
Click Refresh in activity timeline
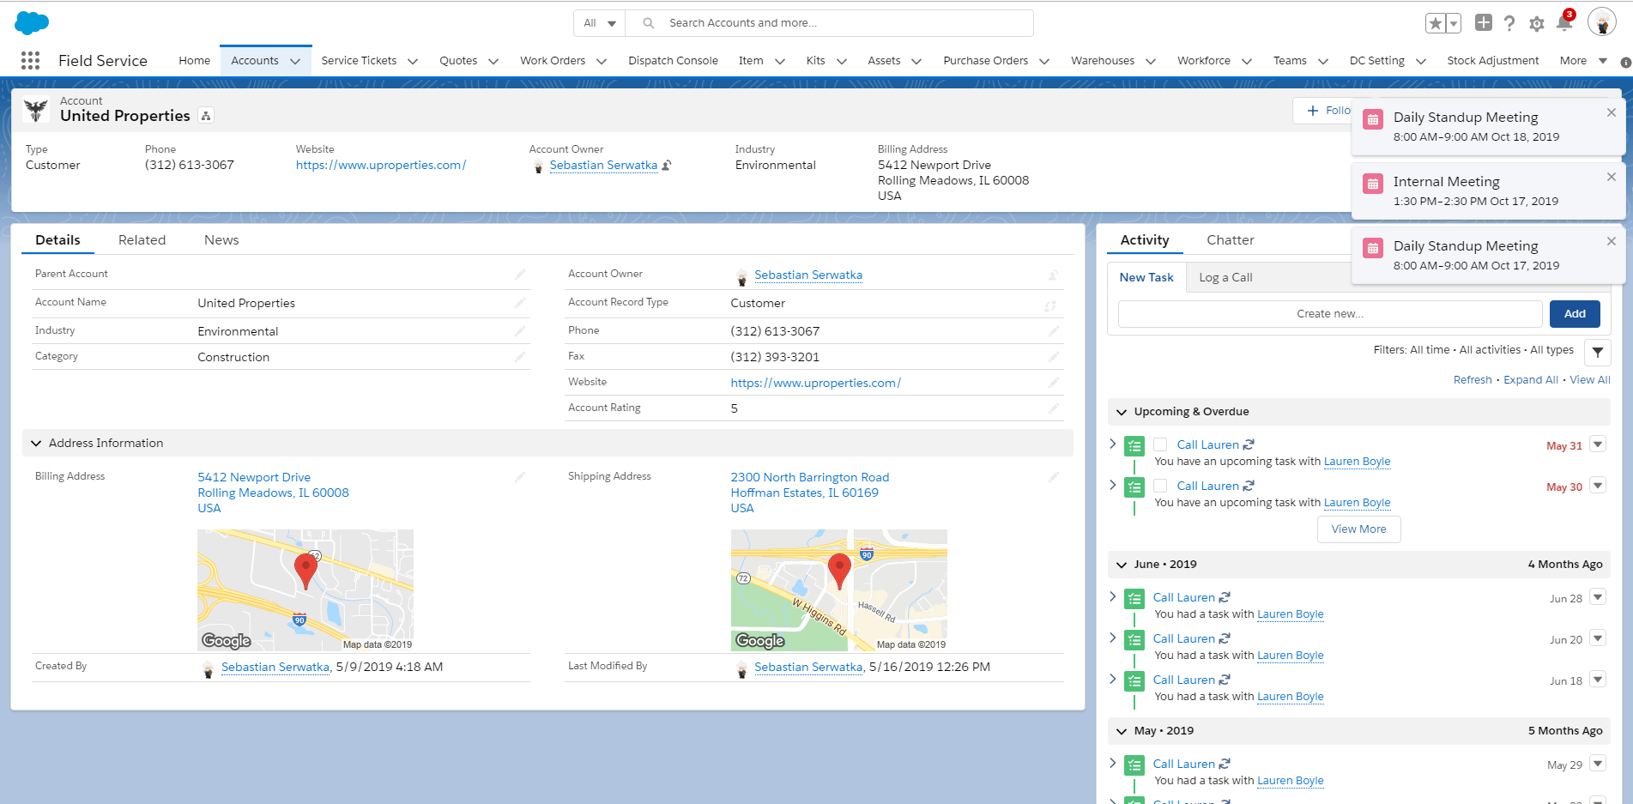click(1473, 380)
